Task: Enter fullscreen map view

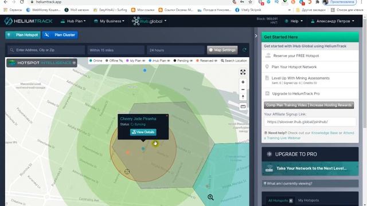Action: pos(243,72)
